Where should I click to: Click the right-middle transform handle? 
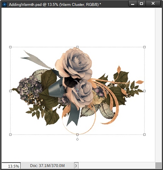point(144,91)
